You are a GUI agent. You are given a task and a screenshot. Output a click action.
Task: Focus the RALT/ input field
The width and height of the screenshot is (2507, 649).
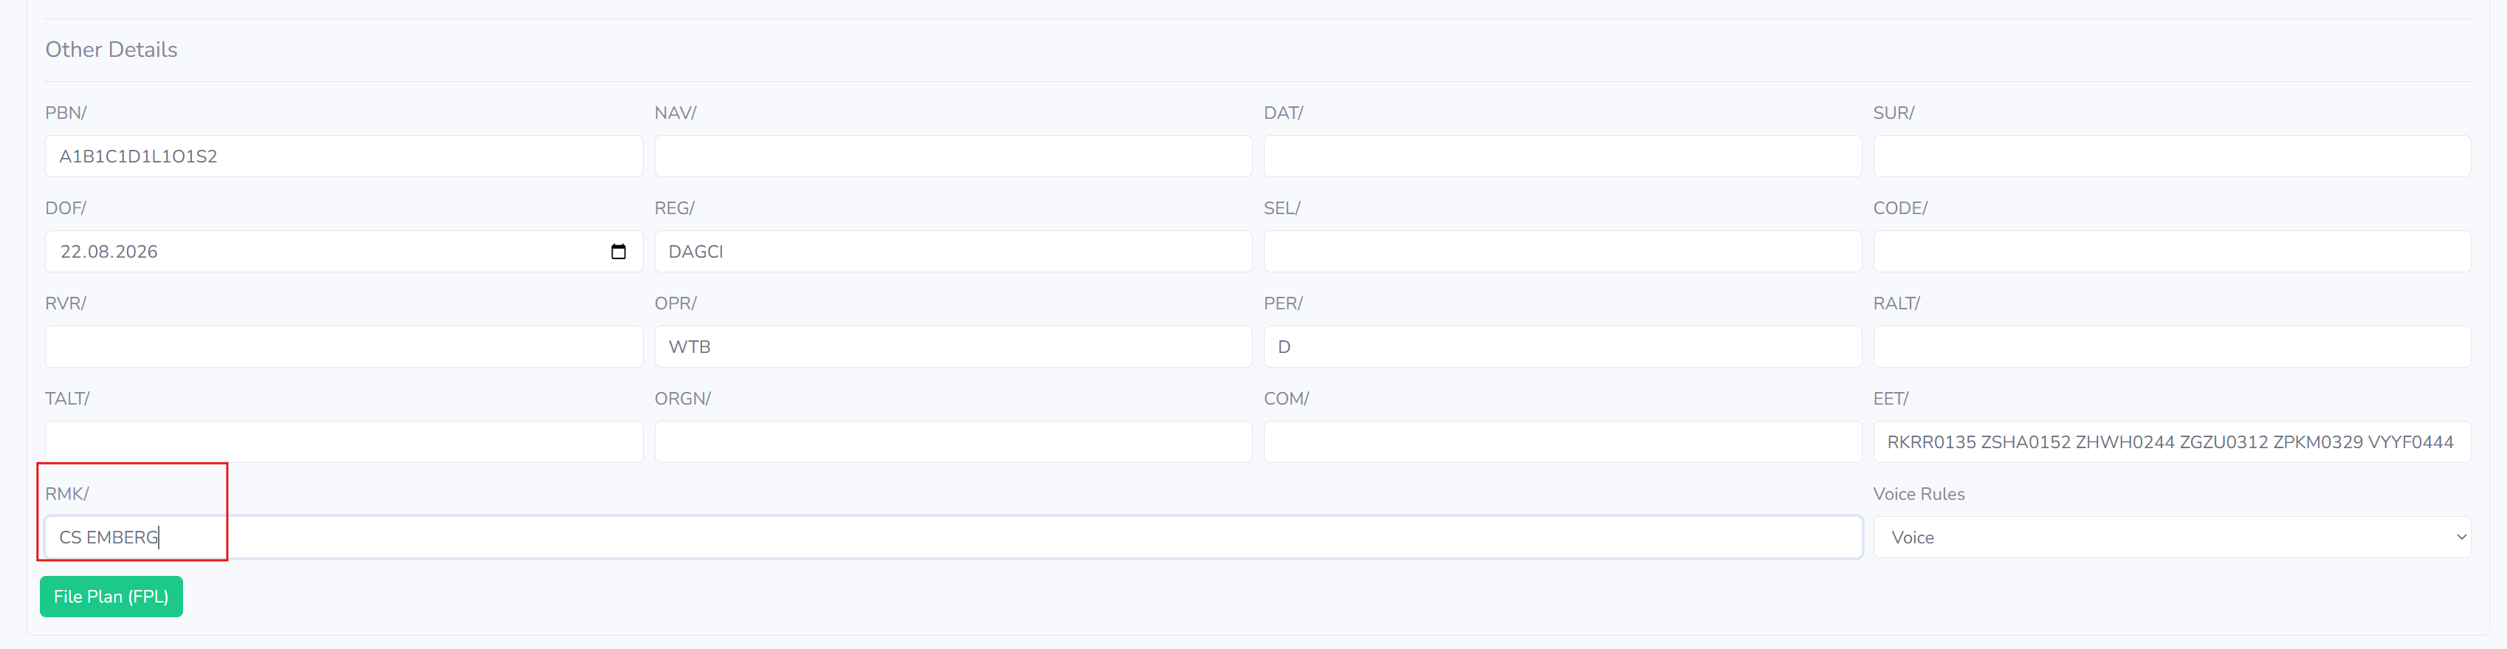point(2171,347)
